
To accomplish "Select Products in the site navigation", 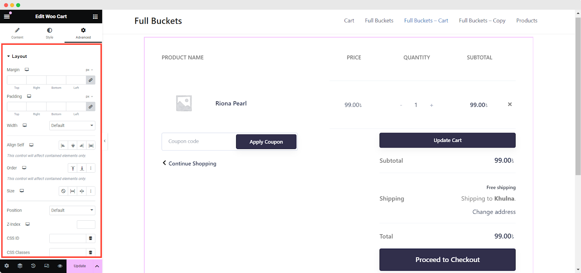I will click(x=527, y=20).
